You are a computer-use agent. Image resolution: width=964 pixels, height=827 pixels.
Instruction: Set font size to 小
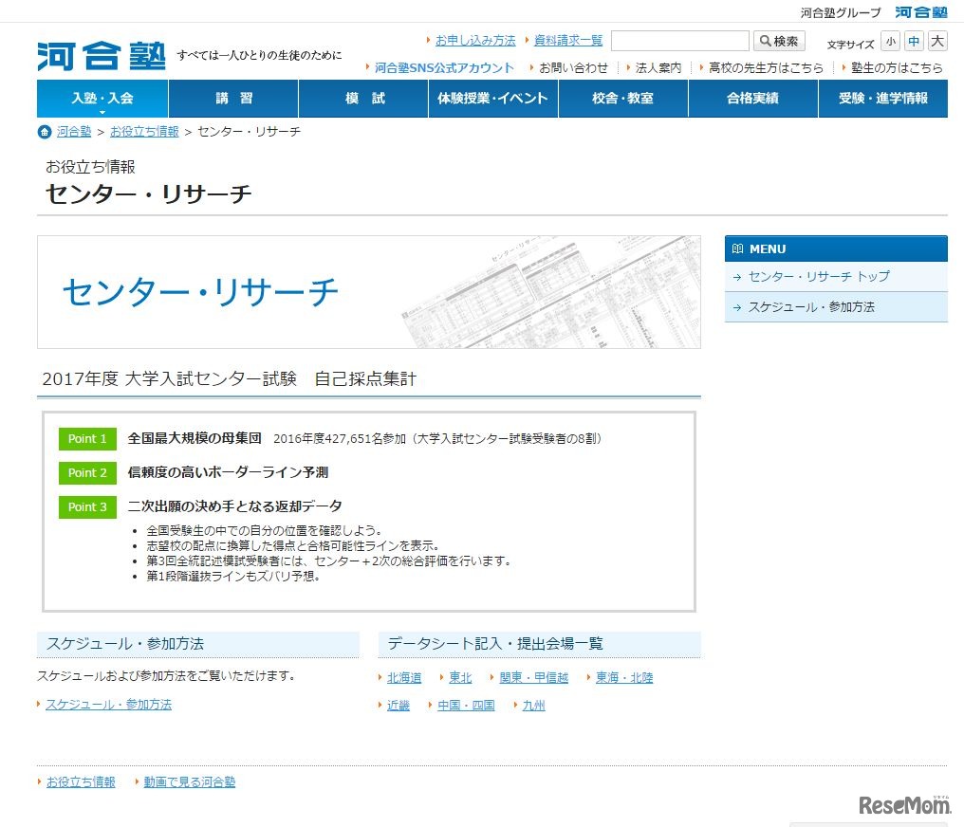tap(890, 42)
